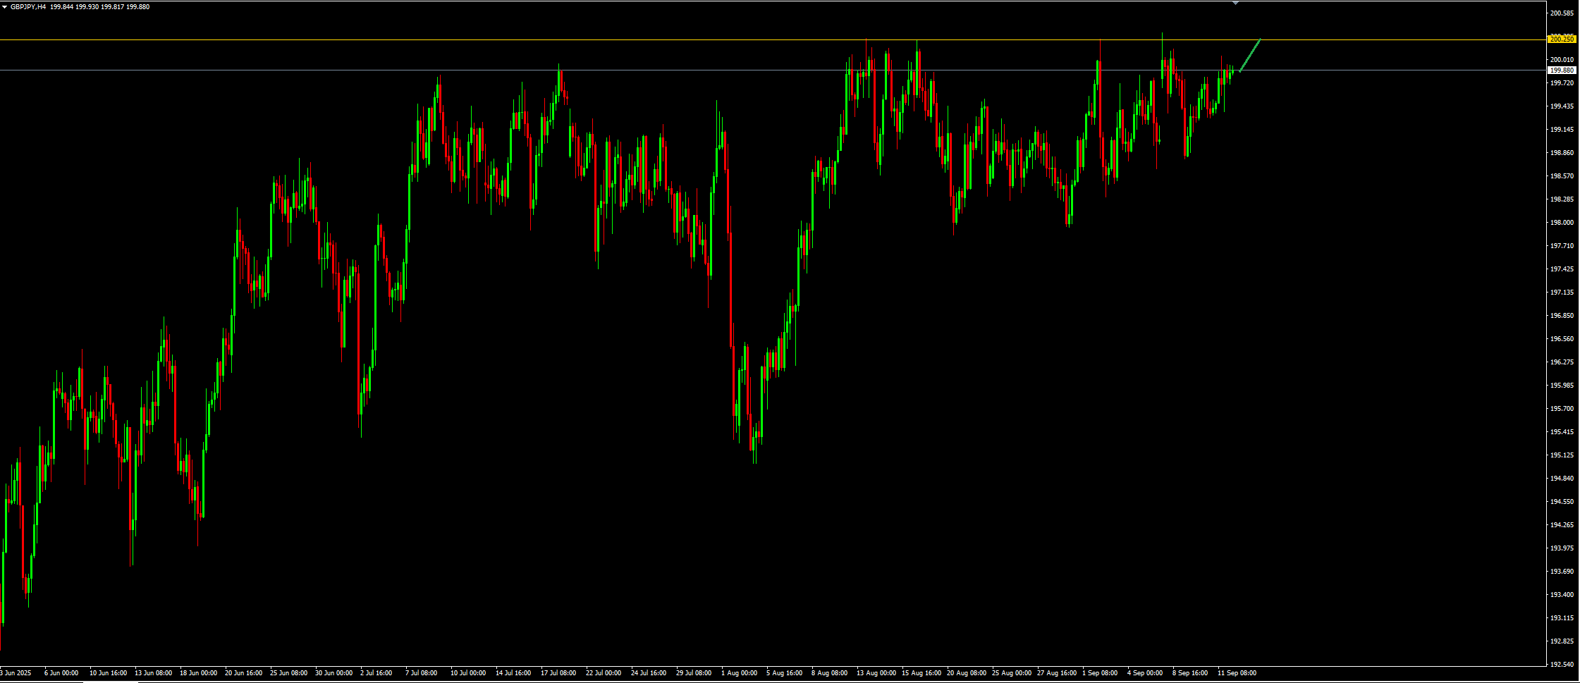The image size is (1580, 683).
Task: Click time axis label 22 Jul 00:00
Action: click(x=604, y=673)
